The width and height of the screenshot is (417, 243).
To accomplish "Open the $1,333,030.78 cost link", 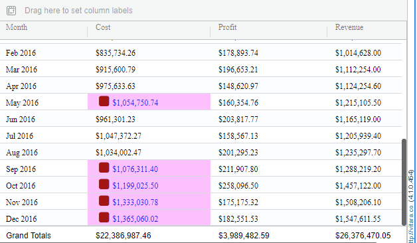I will [x=135, y=202].
